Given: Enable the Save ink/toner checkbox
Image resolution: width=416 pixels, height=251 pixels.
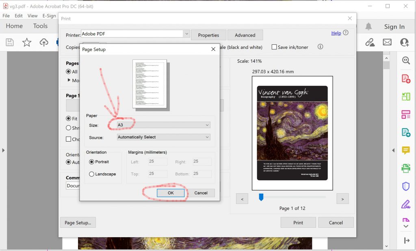Looking at the screenshot, I should point(274,47).
